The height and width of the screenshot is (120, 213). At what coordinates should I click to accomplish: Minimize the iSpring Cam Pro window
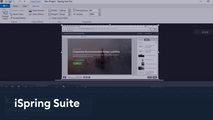pos(201,1)
